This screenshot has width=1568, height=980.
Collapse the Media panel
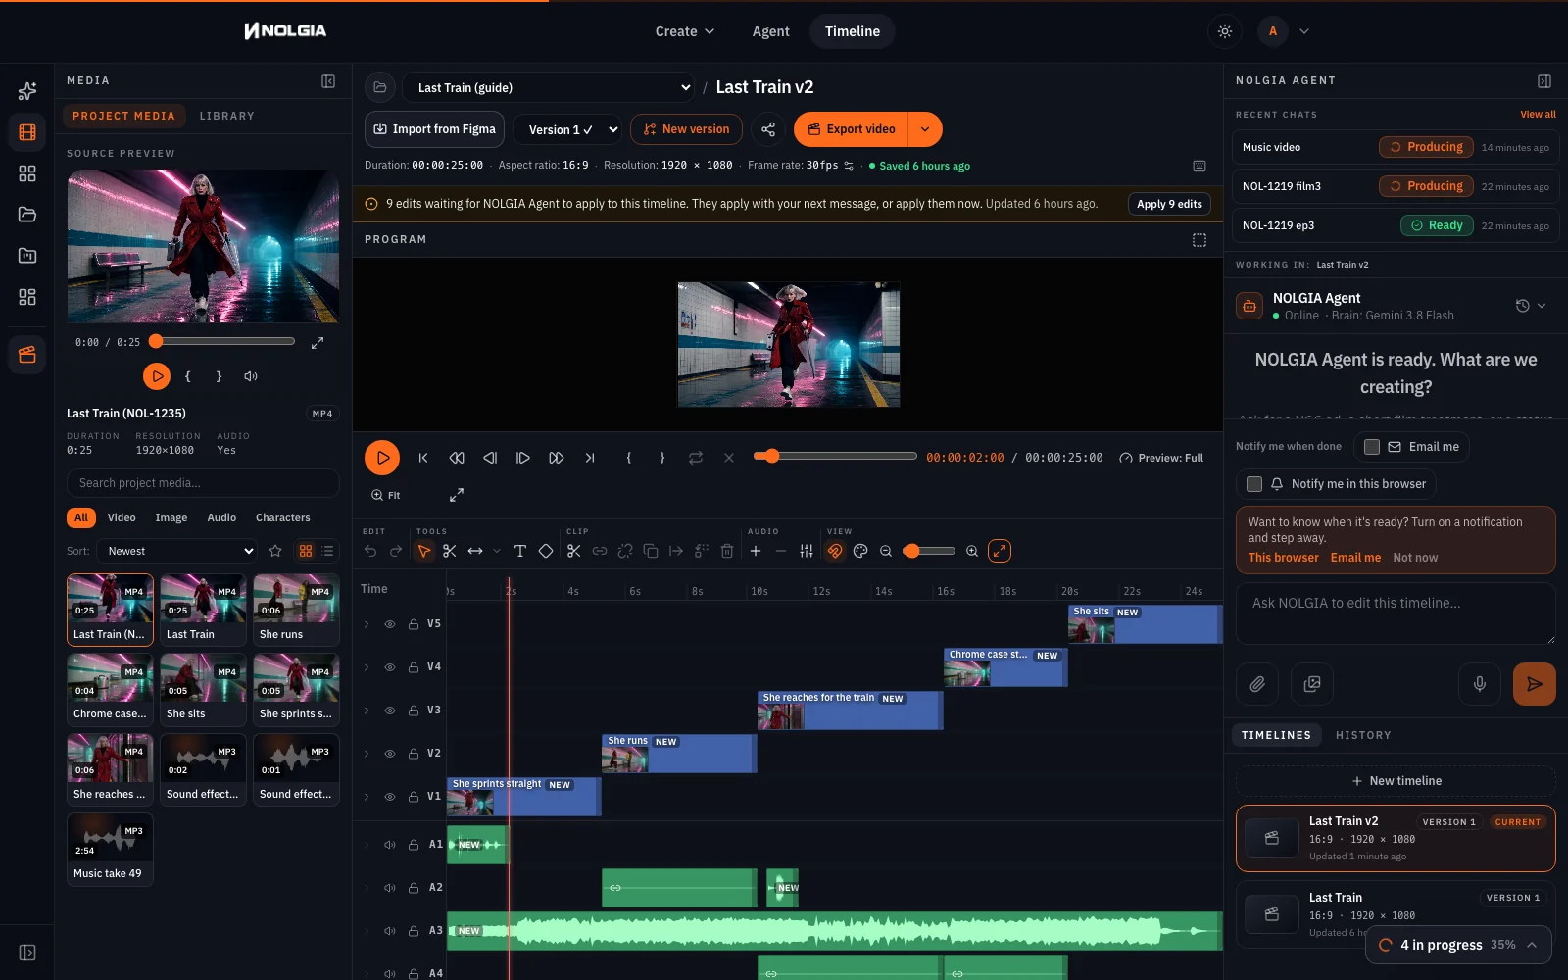click(x=328, y=81)
